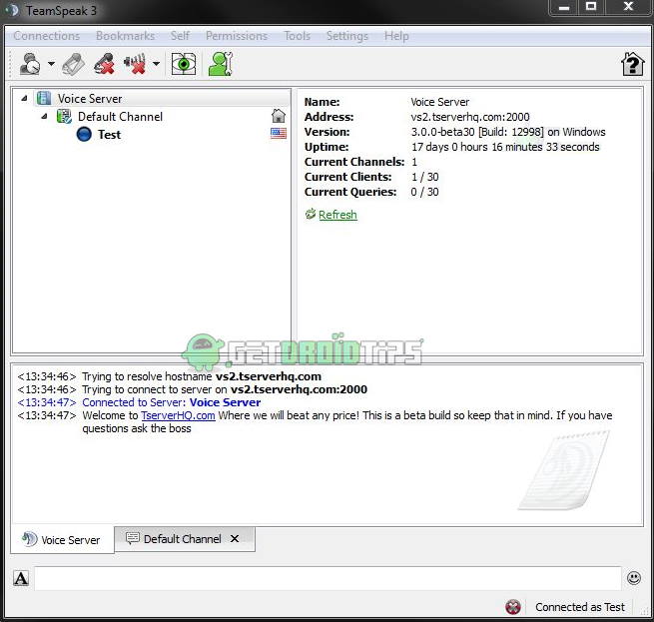Open the Connections menu
Viewport: 654px width, 622px height.
(46, 36)
